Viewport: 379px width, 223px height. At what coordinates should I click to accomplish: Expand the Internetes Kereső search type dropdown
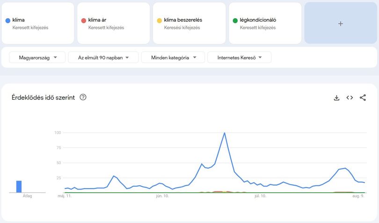[239, 57]
